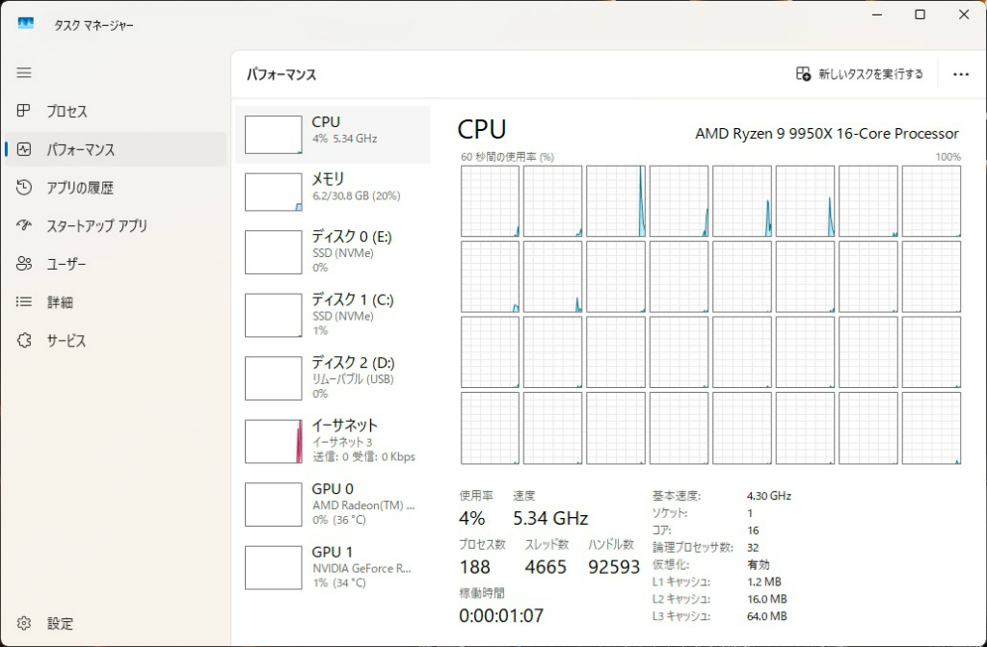Select ディスク 2 (D:) USB entry
The width and height of the screenshot is (987, 647).
333,377
